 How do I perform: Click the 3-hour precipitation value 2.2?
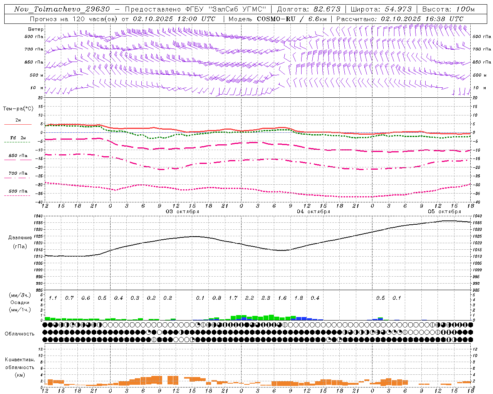(250, 298)
